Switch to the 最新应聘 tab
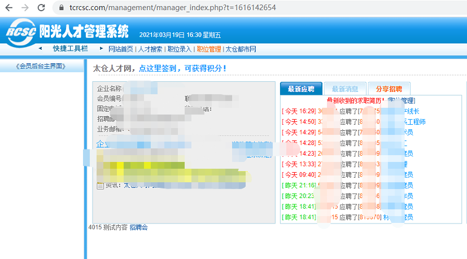 point(301,89)
